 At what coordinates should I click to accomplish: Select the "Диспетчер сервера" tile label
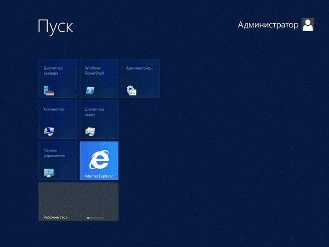point(54,70)
